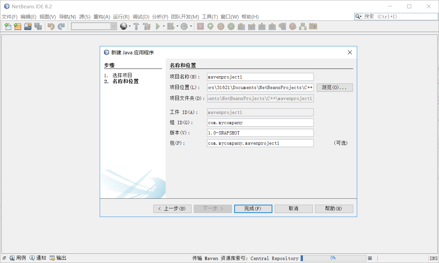Click the Step Out up-arrow icon
The width and height of the screenshot is (439, 263).
272,26
